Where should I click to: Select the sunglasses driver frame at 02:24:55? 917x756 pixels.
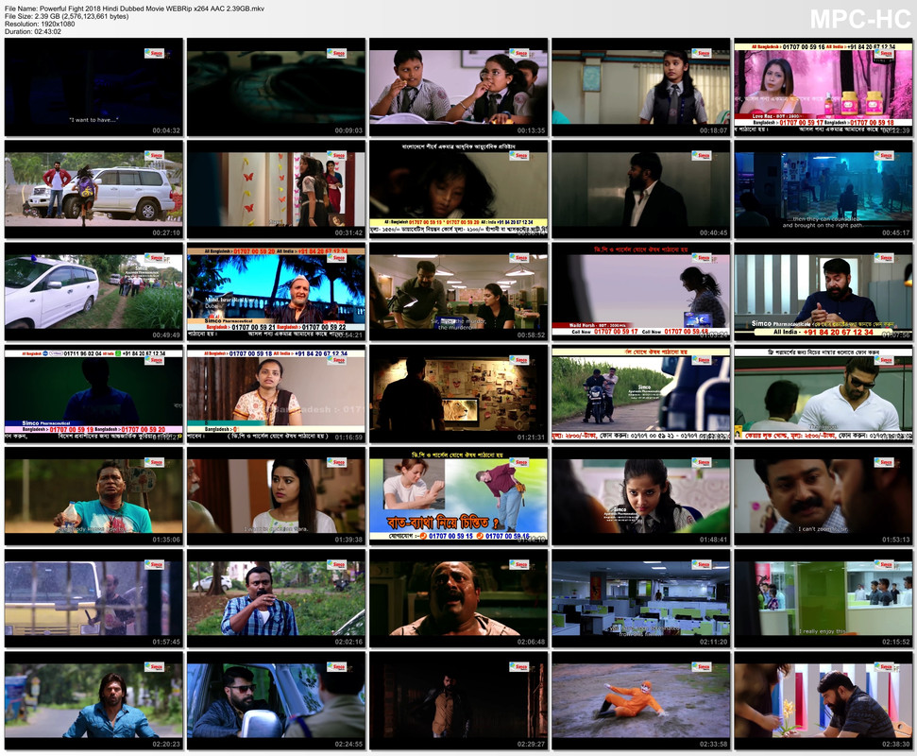[x=276, y=700]
